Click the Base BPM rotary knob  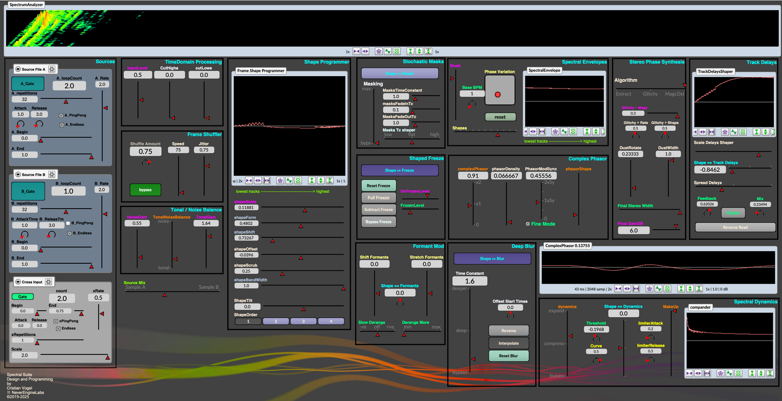472,104
